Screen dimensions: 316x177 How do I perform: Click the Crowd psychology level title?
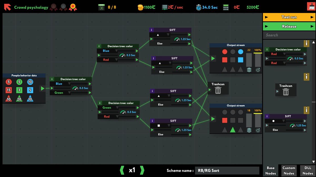click(x=31, y=7)
